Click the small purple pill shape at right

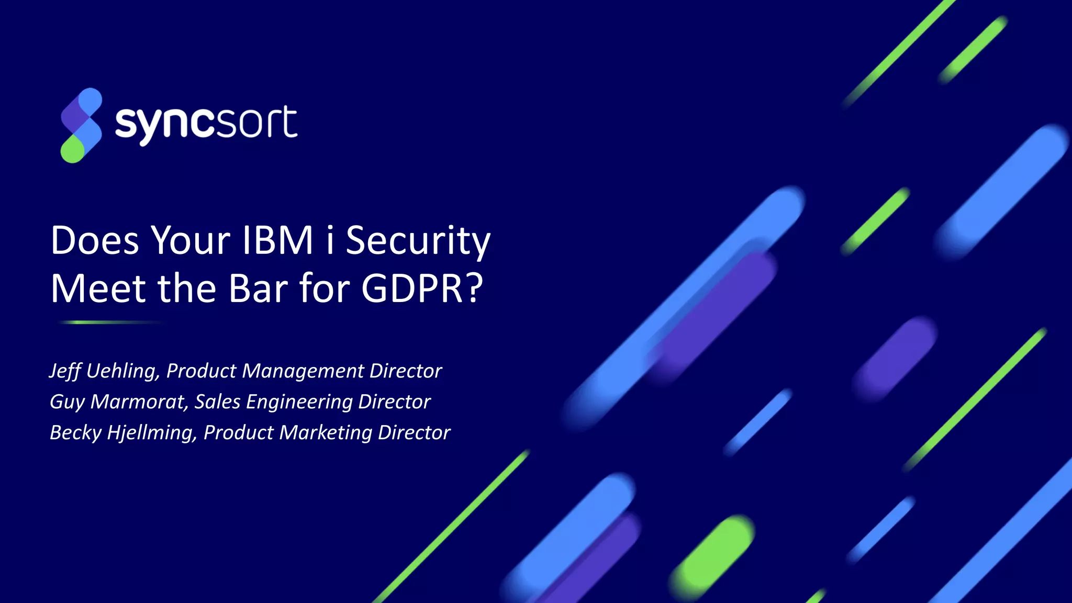click(x=896, y=358)
